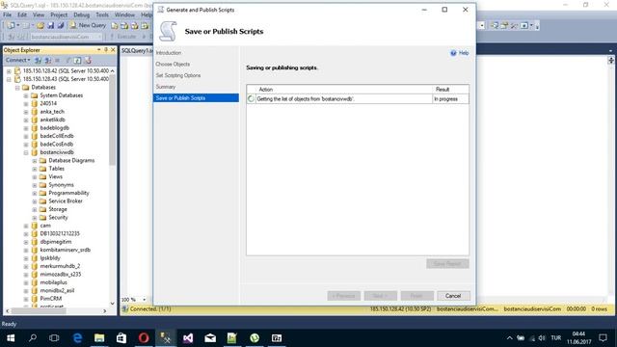Click the Database Engine Query icon after New Query

[115, 26]
